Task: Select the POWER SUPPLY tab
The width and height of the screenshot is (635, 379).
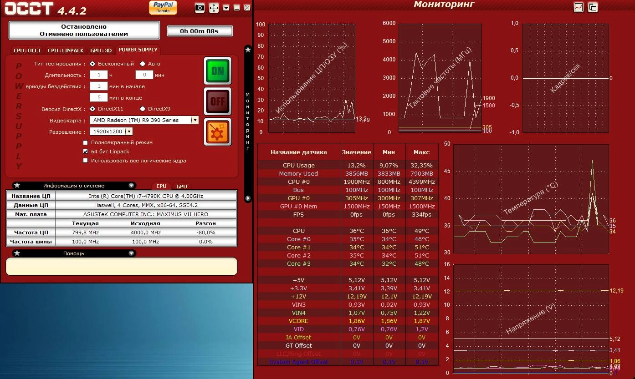Action: [138, 50]
